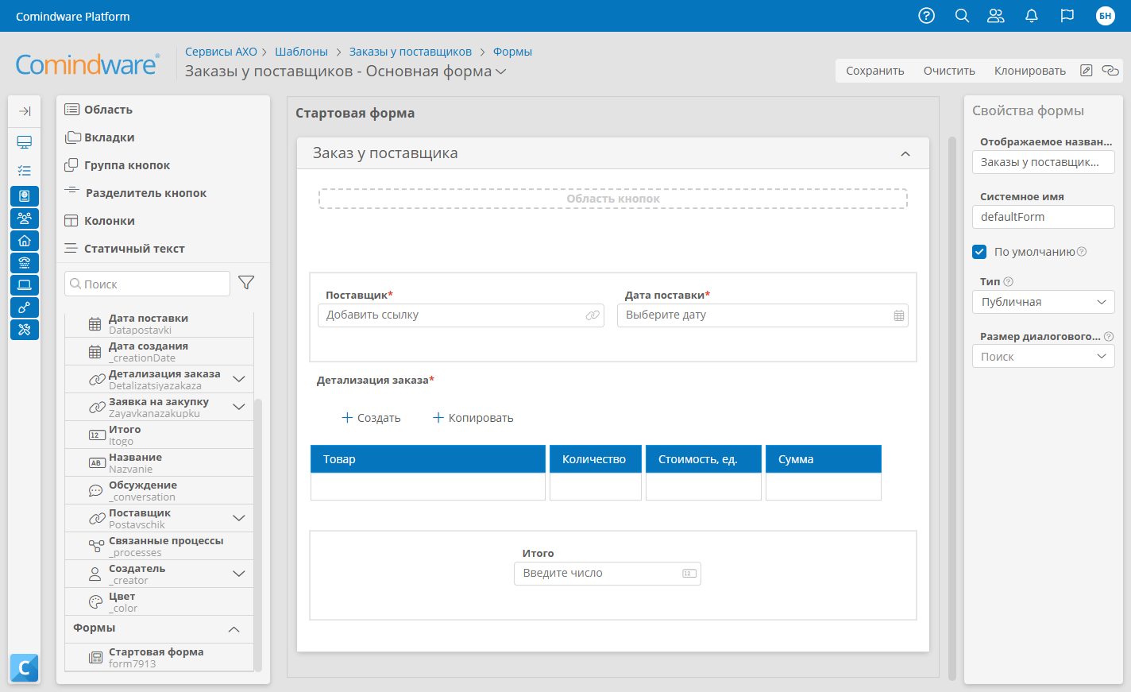Select the Цвет attribute
1131x692 pixels.
(x=159, y=601)
